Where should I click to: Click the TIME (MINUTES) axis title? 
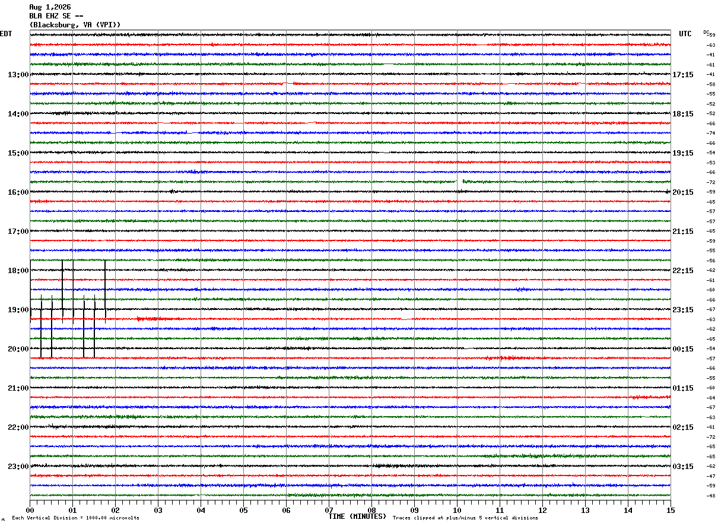pyautogui.click(x=357, y=517)
